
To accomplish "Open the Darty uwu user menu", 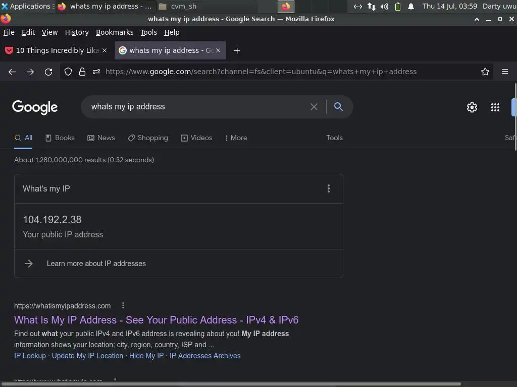I will click(x=499, y=6).
